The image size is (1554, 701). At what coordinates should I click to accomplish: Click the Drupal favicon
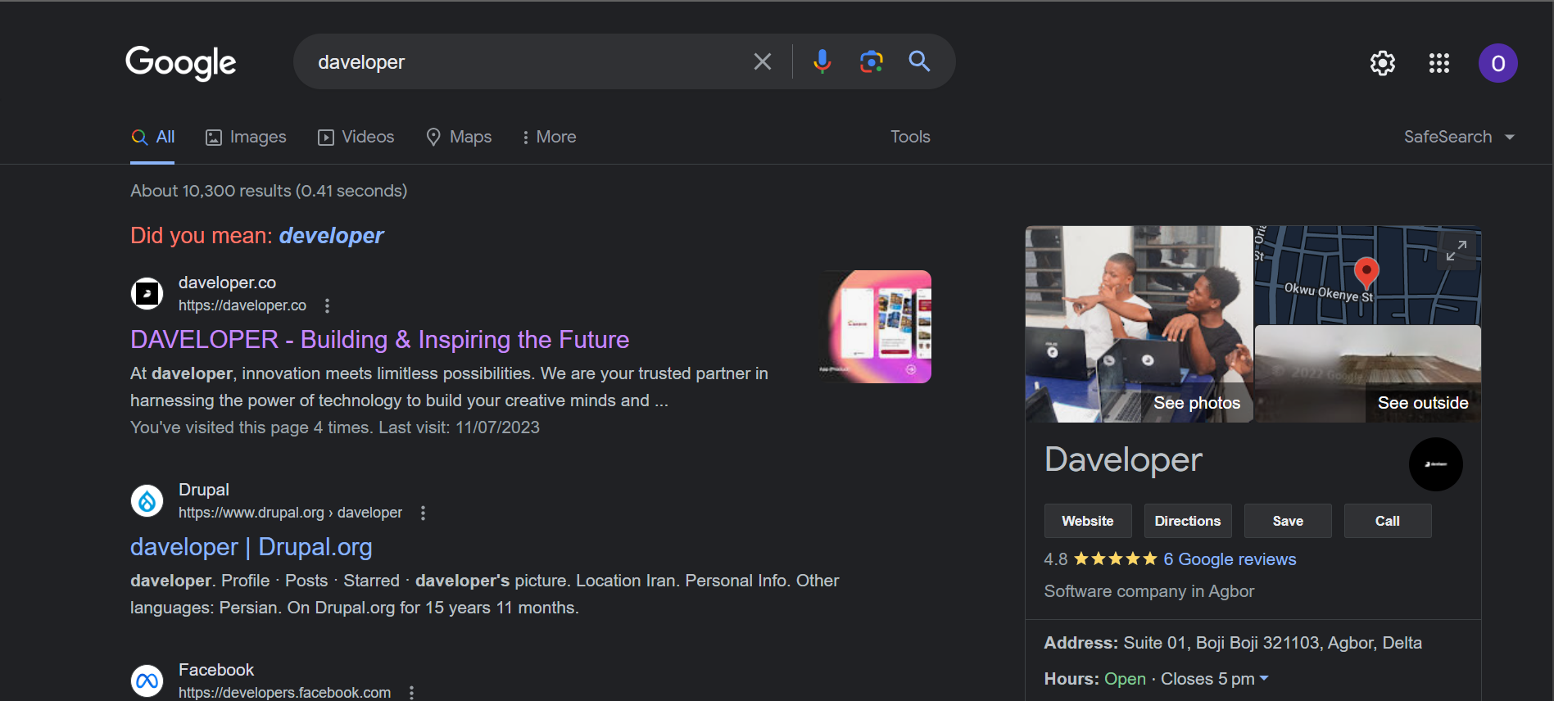tap(147, 500)
